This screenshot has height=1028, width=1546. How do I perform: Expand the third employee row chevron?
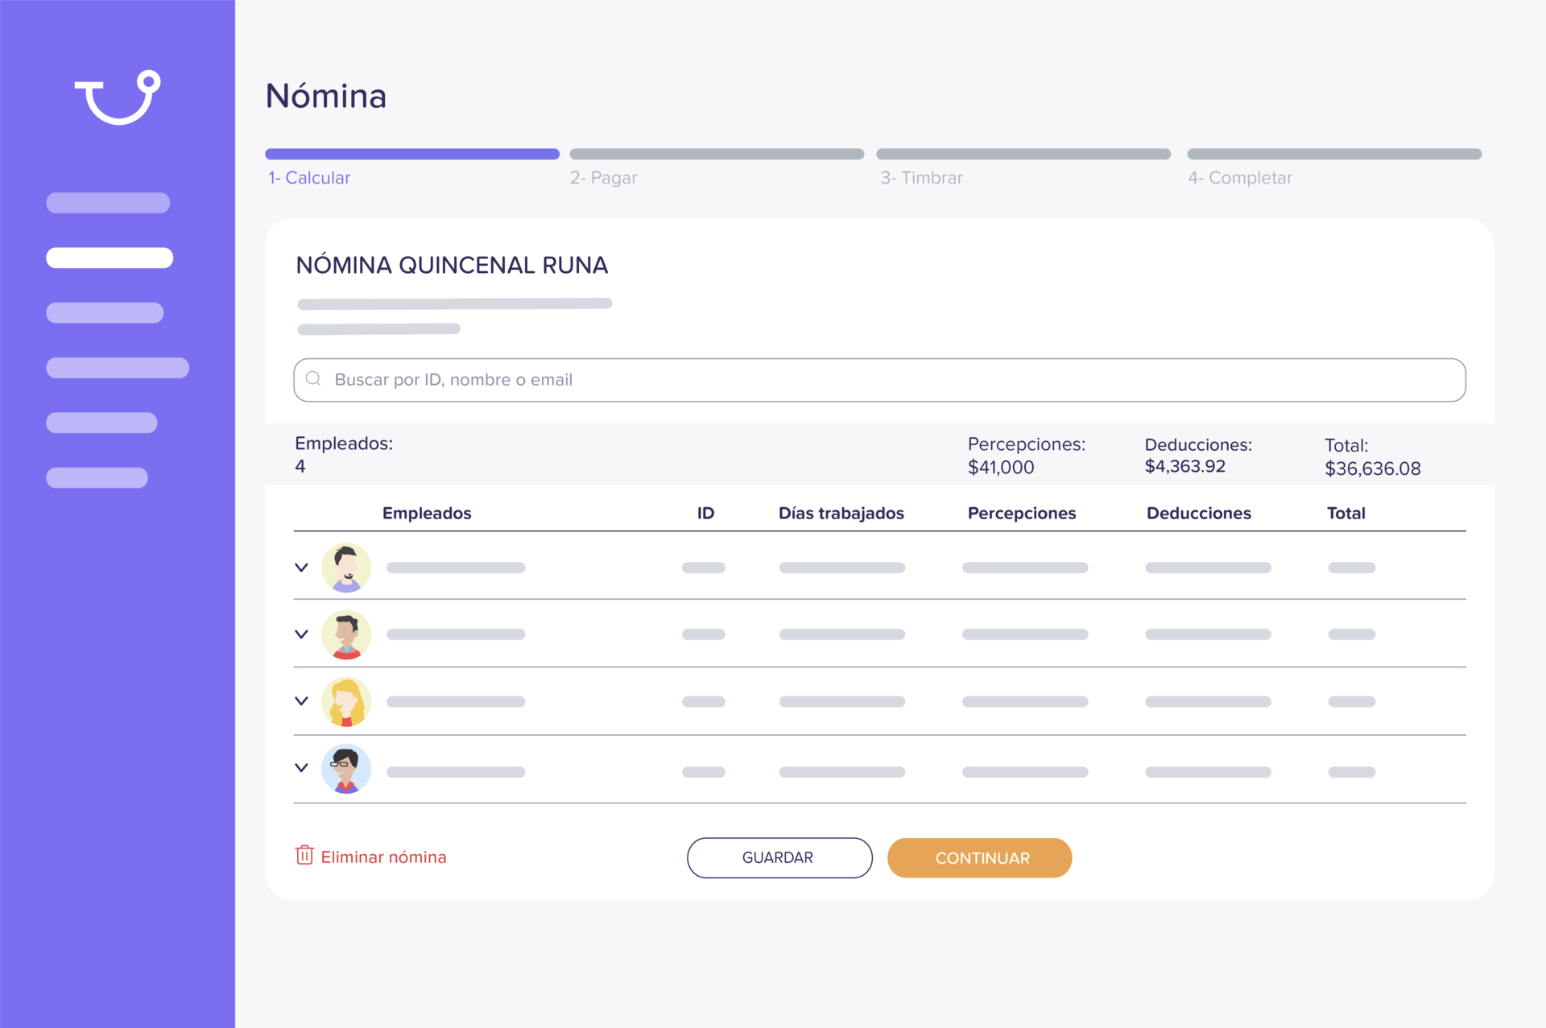coord(302,701)
